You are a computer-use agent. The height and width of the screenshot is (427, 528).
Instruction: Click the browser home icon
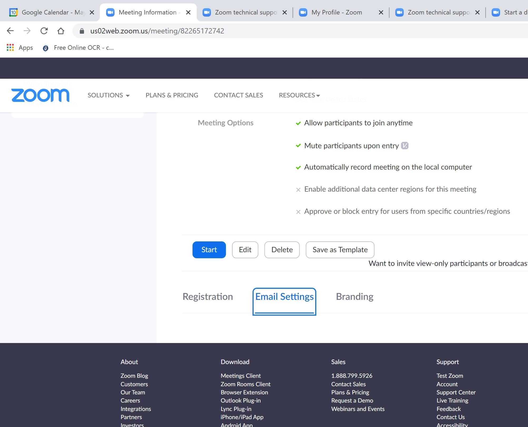pyautogui.click(x=61, y=31)
